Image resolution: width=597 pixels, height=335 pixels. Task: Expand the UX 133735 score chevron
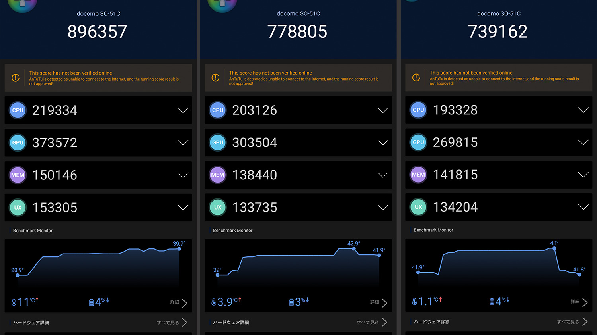pyautogui.click(x=382, y=208)
